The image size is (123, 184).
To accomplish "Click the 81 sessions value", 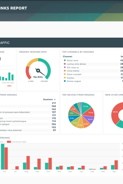I will pyautogui.click(x=54, y=130).
